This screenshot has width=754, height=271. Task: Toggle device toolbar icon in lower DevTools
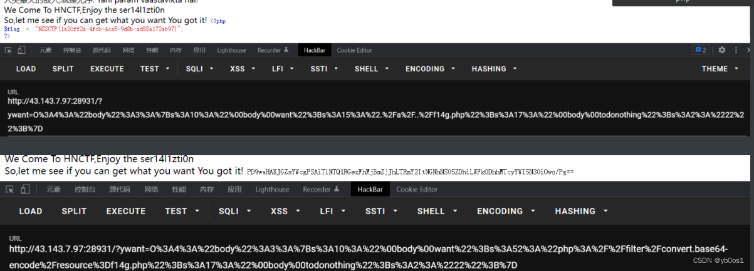(25, 189)
